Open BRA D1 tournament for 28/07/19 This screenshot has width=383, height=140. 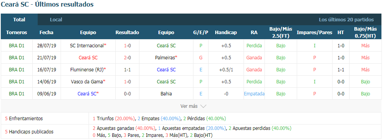click(x=17, y=46)
